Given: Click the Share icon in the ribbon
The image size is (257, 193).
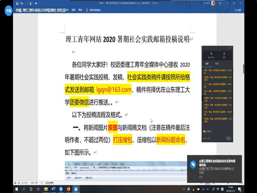Looking at the screenshot, I should point(237,10).
